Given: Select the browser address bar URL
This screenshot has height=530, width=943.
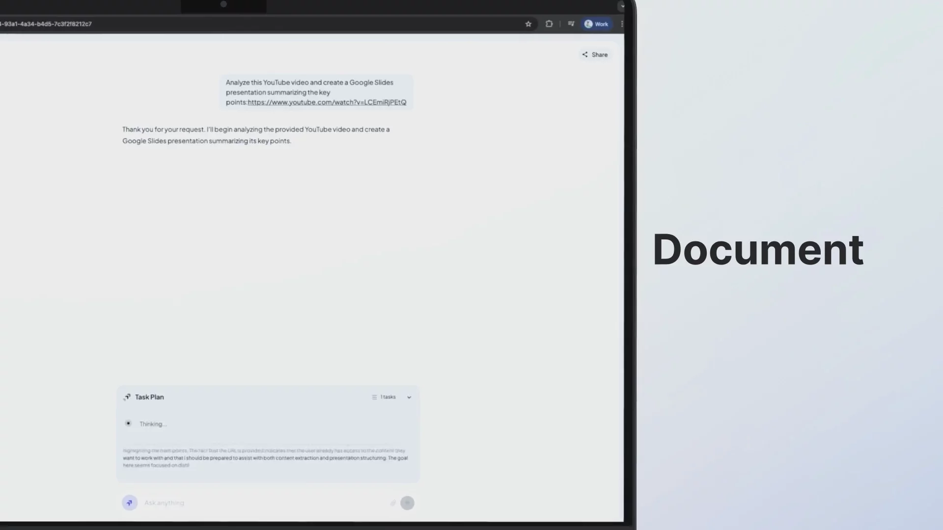Looking at the screenshot, I should (47, 24).
